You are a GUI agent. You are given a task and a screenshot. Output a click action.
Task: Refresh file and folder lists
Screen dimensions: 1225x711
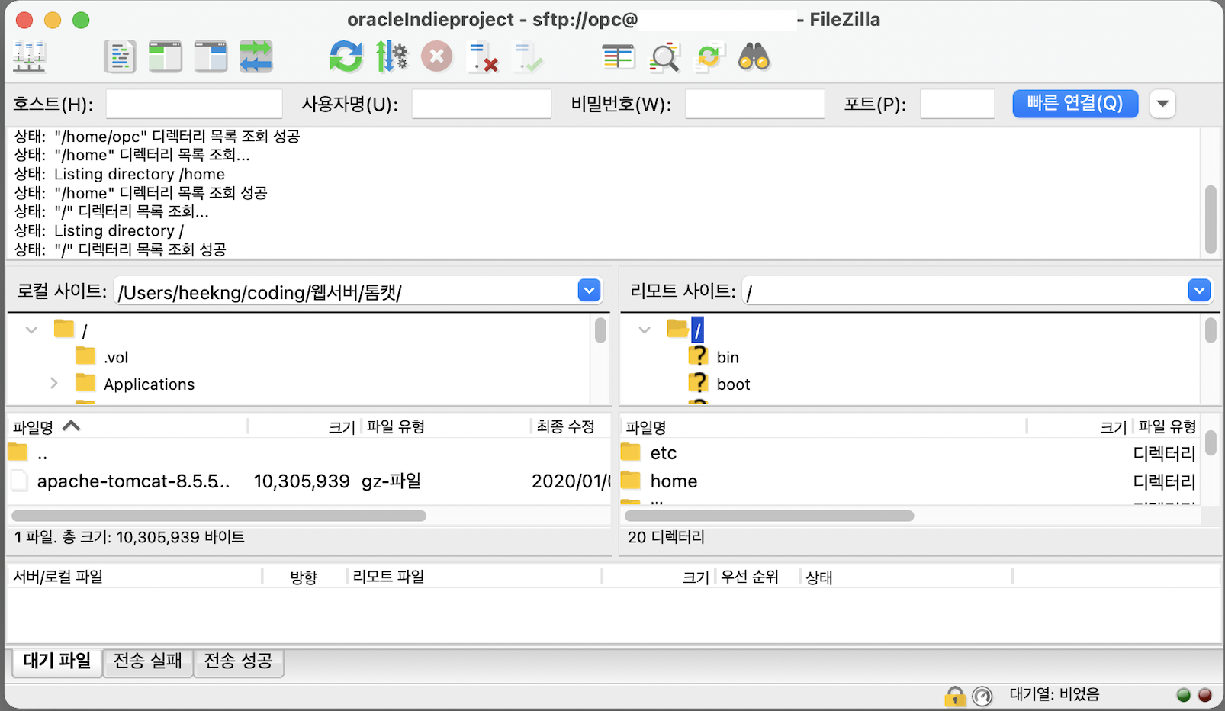(346, 57)
